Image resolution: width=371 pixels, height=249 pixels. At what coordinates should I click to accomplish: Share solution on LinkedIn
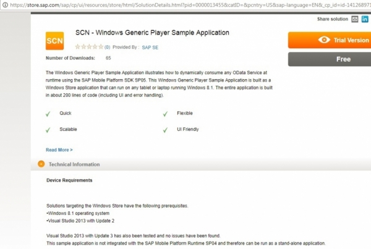point(365,19)
